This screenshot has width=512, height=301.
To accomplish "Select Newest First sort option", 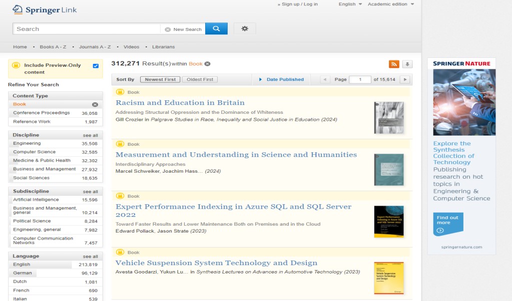I will point(160,79).
